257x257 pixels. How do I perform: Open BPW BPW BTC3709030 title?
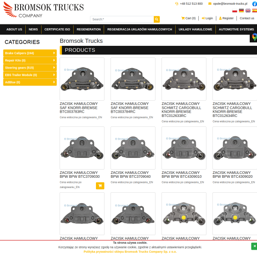(80, 175)
